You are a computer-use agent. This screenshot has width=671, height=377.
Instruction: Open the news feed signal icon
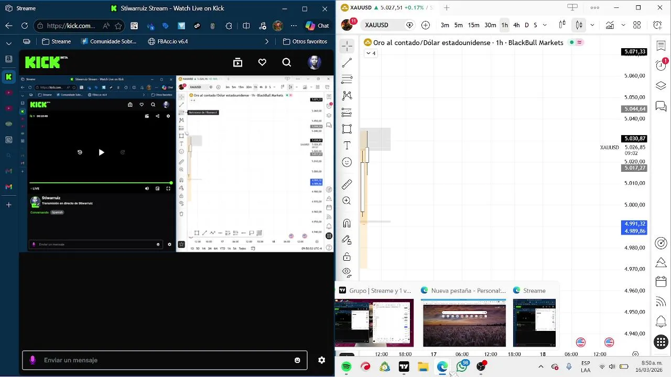tap(661, 302)
